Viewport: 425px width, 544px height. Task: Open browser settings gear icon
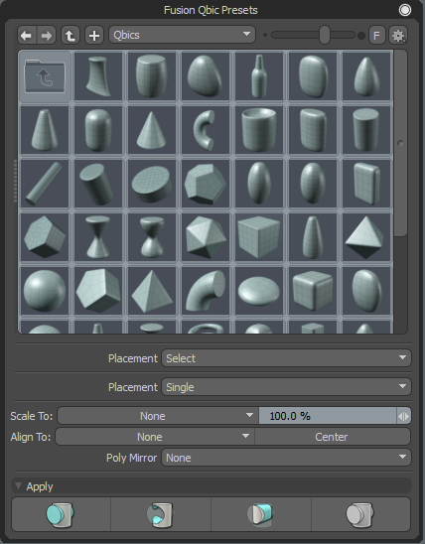click(398, 35)
